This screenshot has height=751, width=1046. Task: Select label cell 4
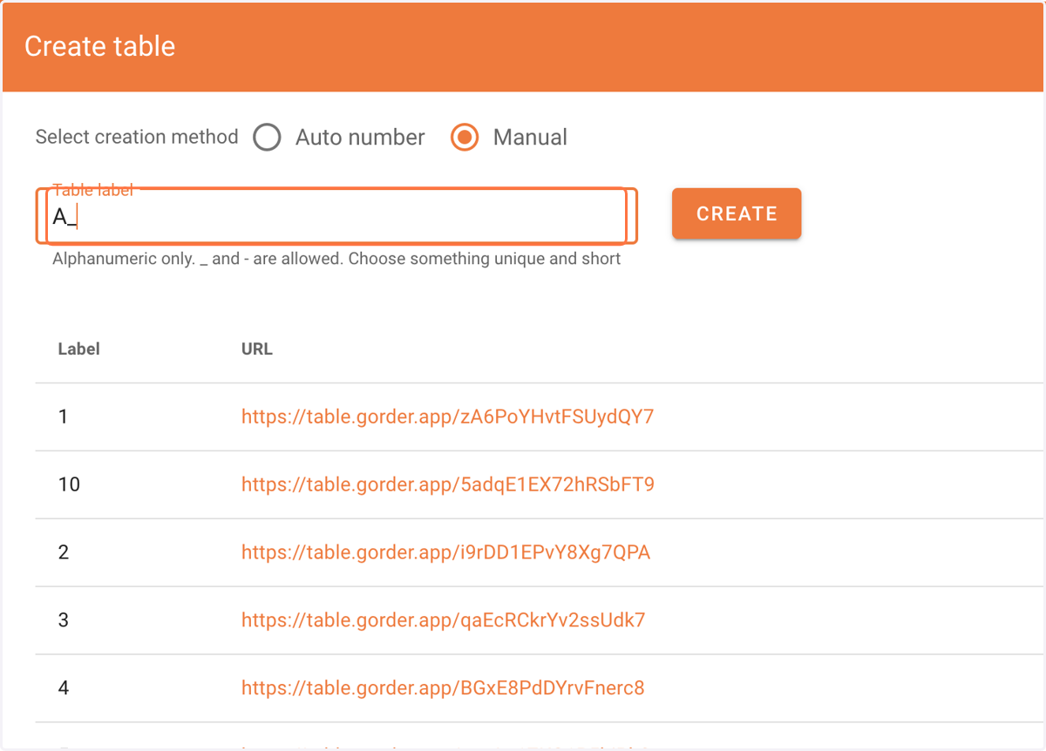tap(63, 688)
